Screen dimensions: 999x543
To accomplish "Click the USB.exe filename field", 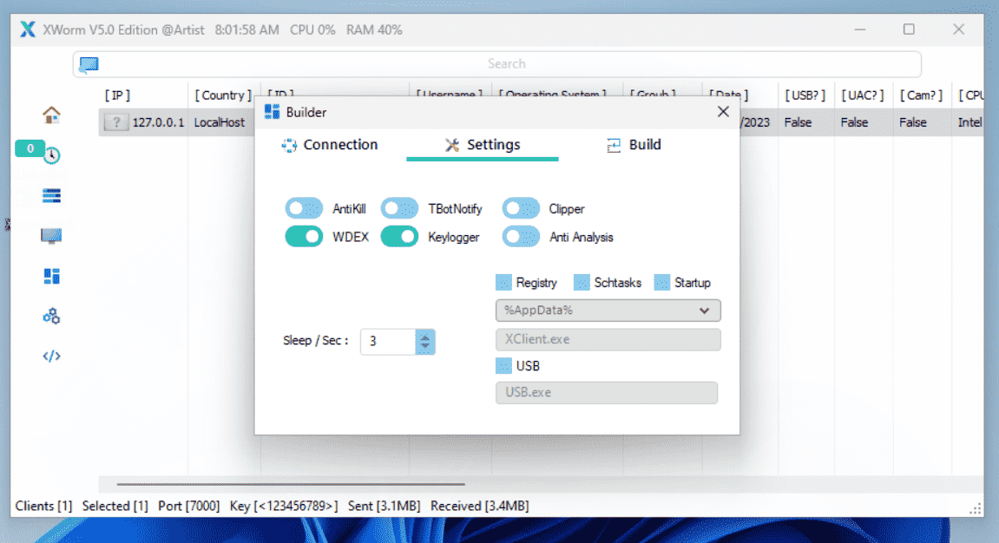I will coord(607,392).
